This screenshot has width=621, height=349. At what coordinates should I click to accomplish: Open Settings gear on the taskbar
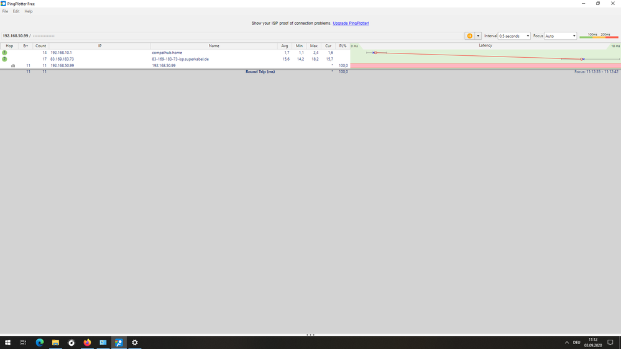point(135,343)
